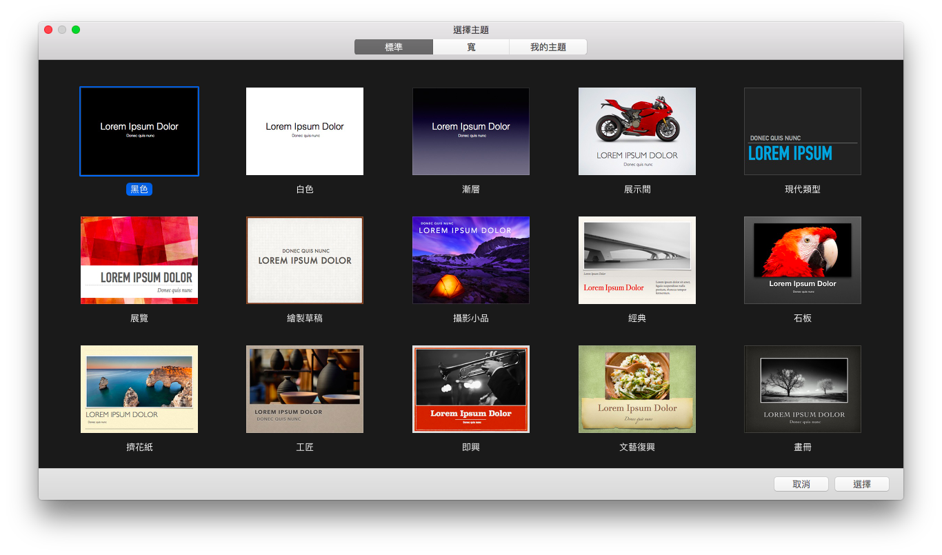The width and height of the screenshot is (942, 555).
Task: Select the 文藝復興 salad theme thumbnail
Action: point(637,389)
